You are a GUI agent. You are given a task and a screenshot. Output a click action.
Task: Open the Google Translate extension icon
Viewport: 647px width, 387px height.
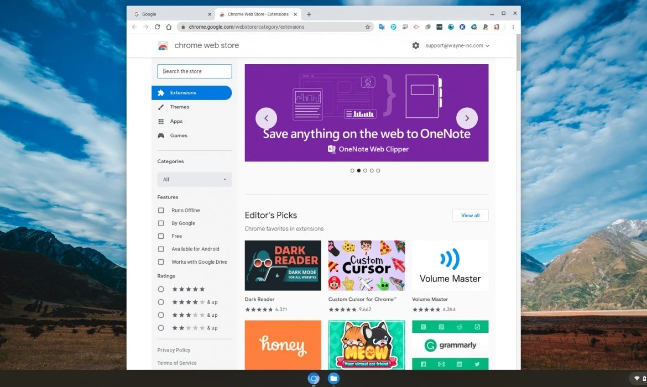(x=382, y=27)
